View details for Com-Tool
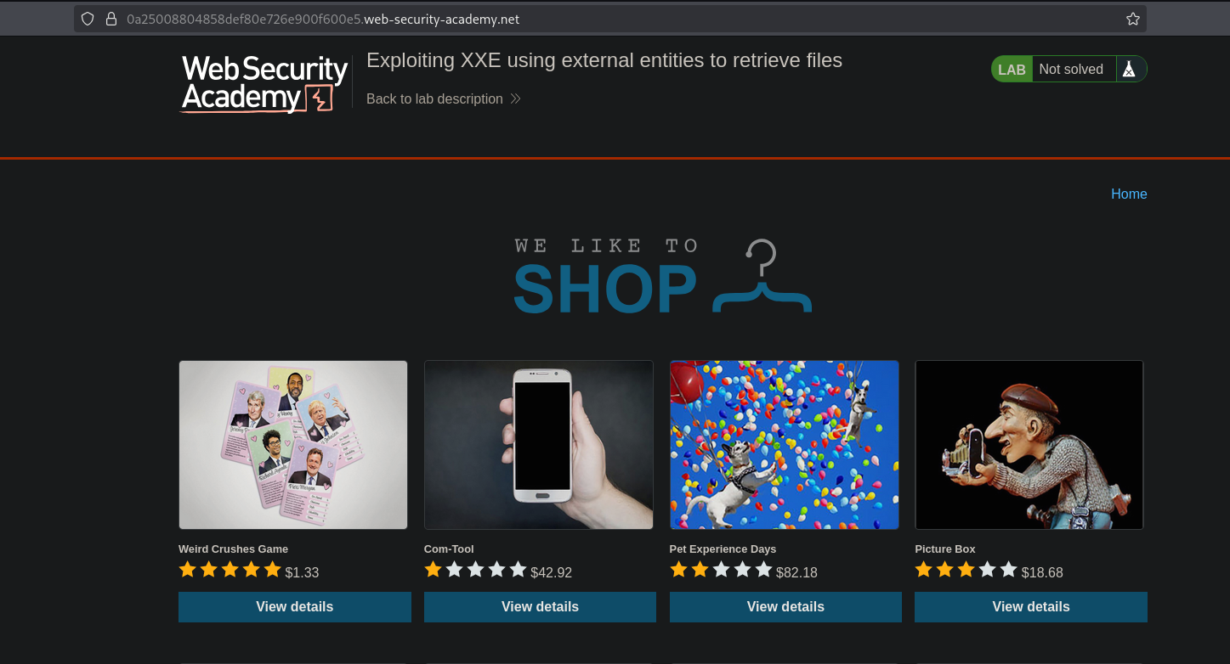 tap(540, 607)
